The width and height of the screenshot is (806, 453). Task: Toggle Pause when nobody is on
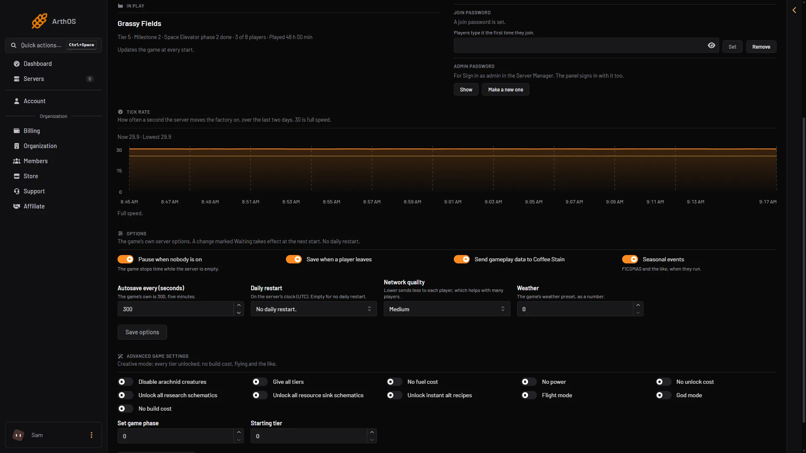tap(126, 259)
